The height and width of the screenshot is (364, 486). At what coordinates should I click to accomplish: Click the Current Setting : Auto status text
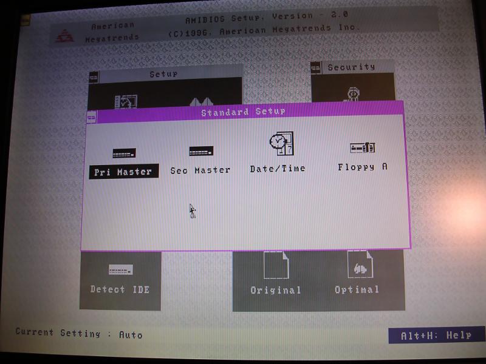coord(79,333)
